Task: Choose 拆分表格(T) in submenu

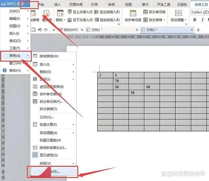Action: pos(48,109)
